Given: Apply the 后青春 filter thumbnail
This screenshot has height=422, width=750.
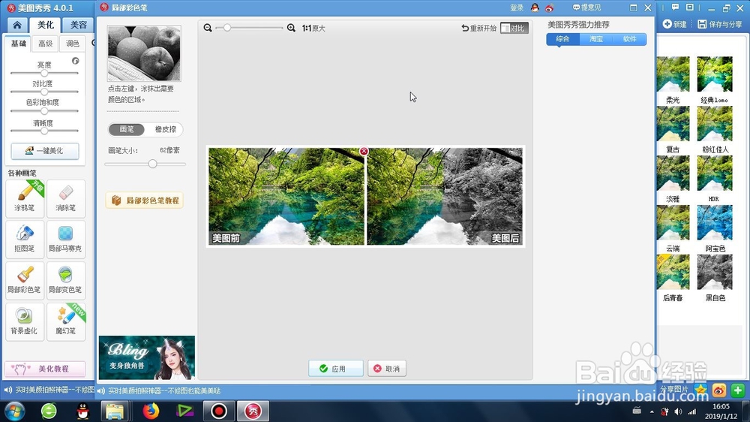Looking at the screenshot, I should point(673,272).
